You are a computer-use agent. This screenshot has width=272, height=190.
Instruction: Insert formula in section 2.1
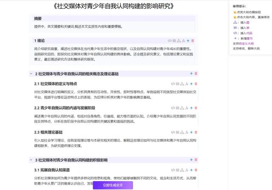point(187,84)
